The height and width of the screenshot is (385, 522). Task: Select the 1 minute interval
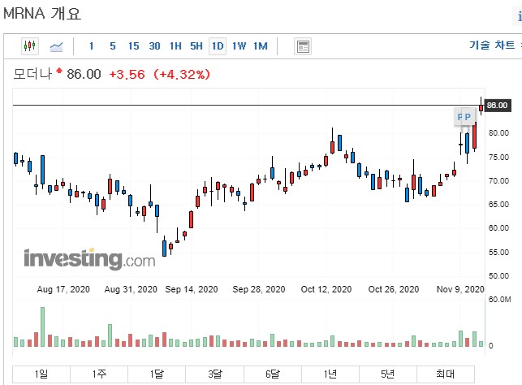click(91, 46)
